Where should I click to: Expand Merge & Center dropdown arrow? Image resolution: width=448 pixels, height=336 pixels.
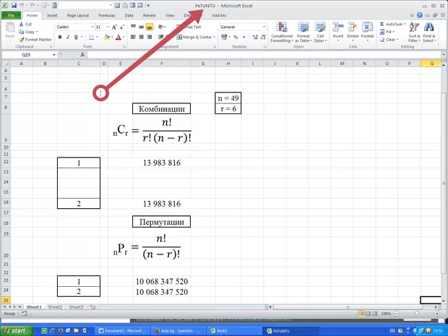tap(215, 37)
